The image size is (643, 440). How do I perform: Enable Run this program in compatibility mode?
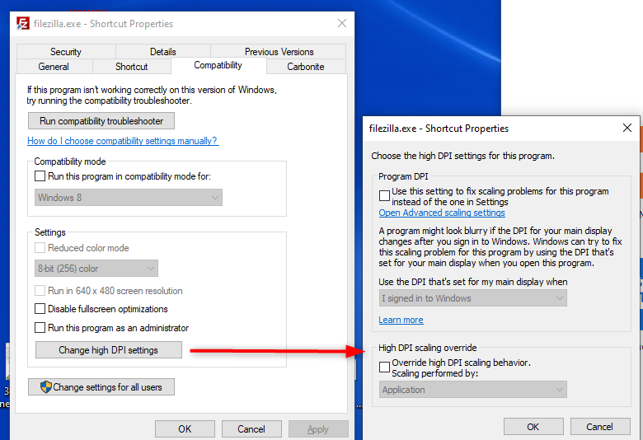pyautogui.click(x=40, y=176)
